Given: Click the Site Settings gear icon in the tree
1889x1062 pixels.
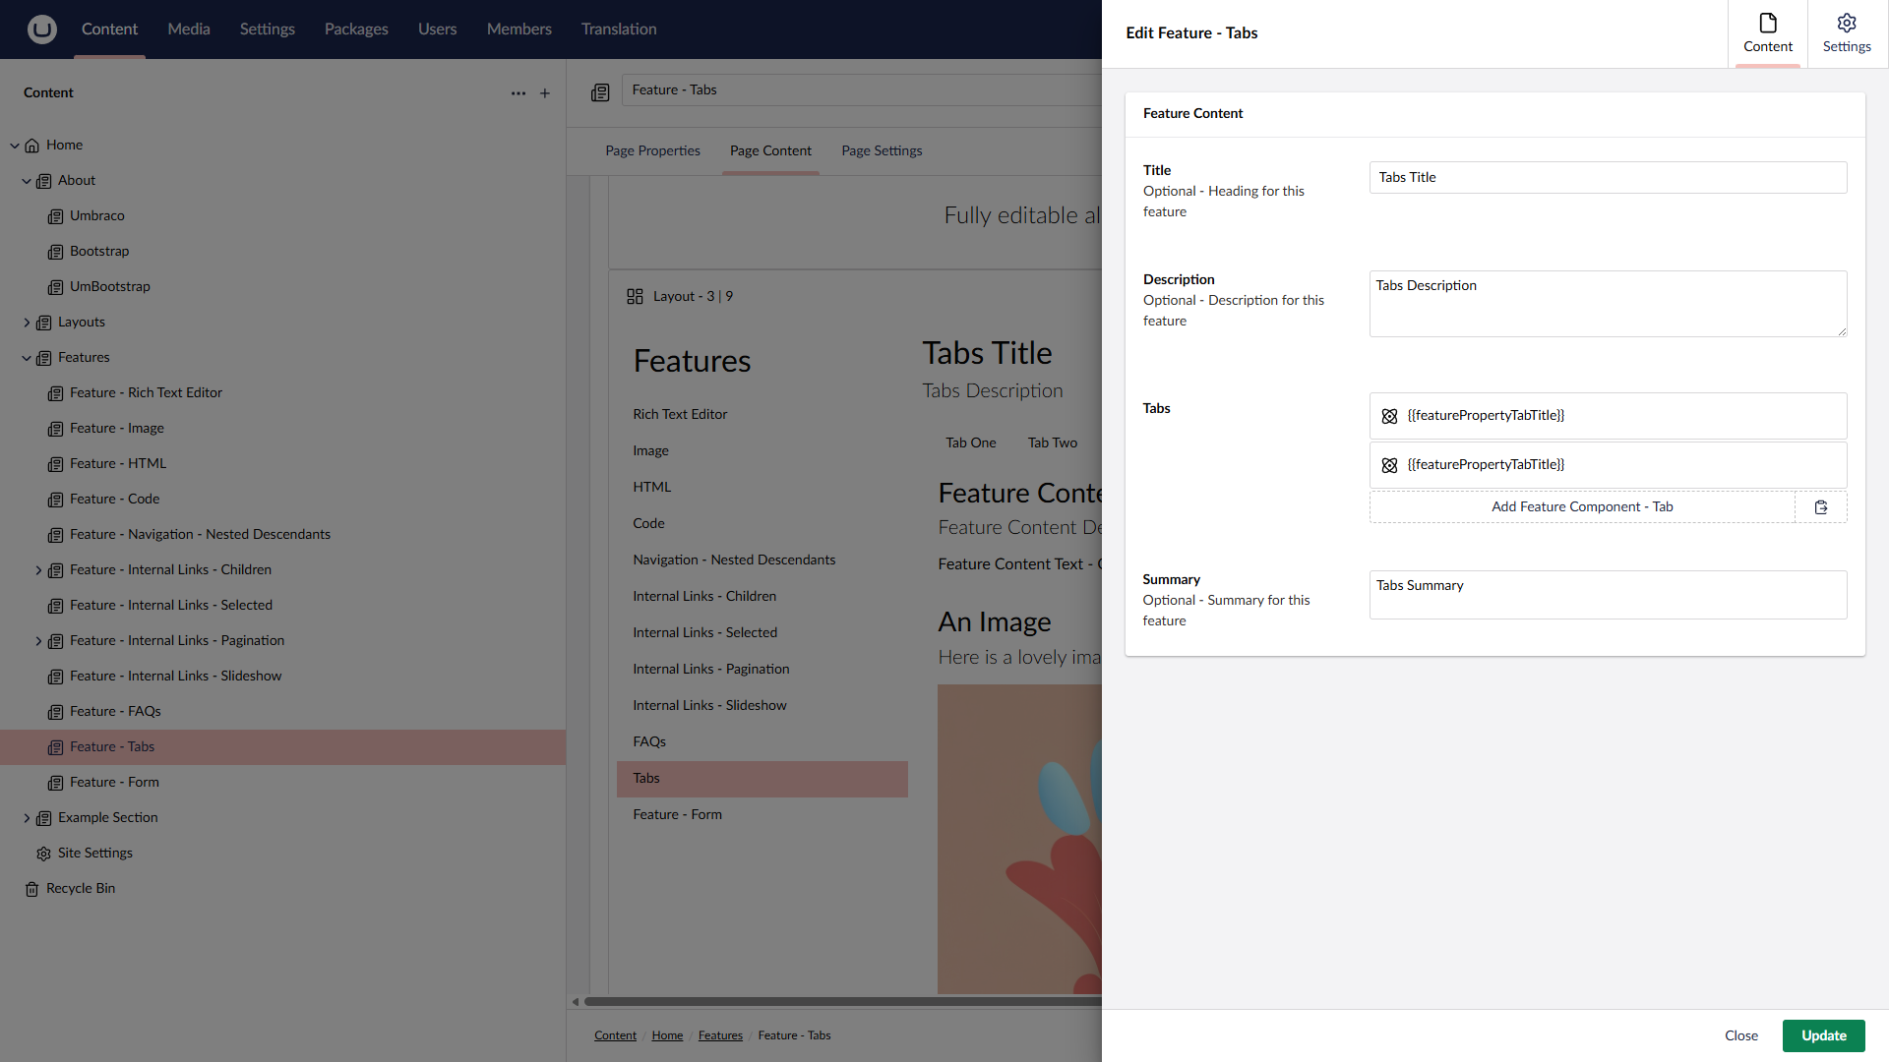Looking at the screenshot, I should click(x=43, y=854).
